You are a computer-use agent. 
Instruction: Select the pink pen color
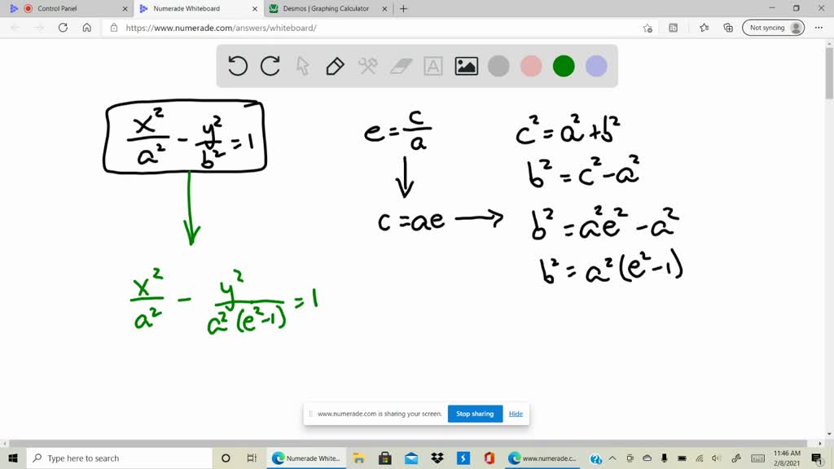point(531,66)
